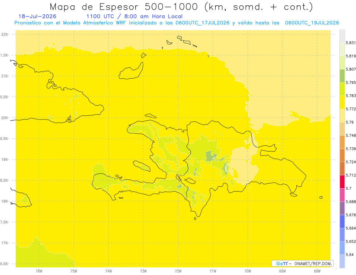Click the valid-until time '0600UTC_19JUL2026'
This screenshot has width=356, height=275.
(x=312, y=23)
